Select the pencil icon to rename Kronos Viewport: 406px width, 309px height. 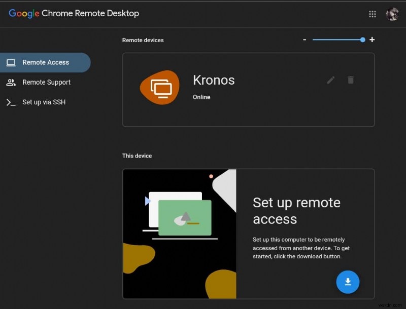coord(330,80)
